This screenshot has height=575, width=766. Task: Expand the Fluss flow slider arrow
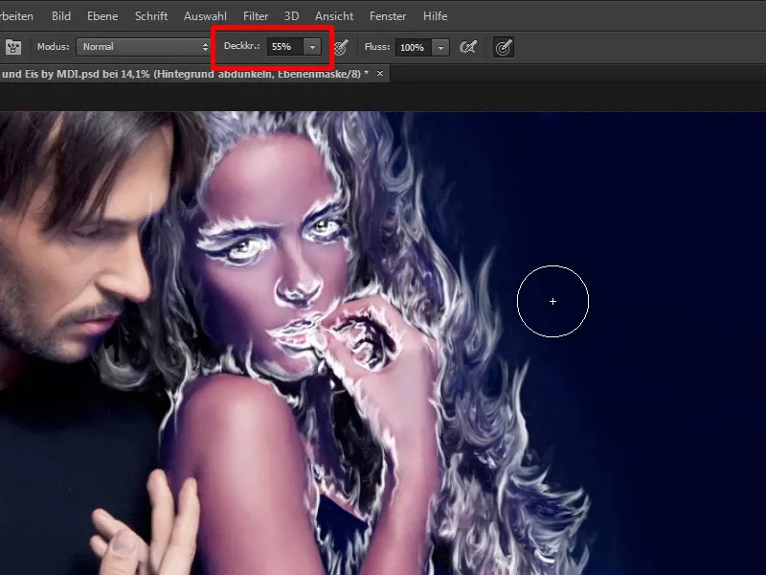tap(439, 47)
